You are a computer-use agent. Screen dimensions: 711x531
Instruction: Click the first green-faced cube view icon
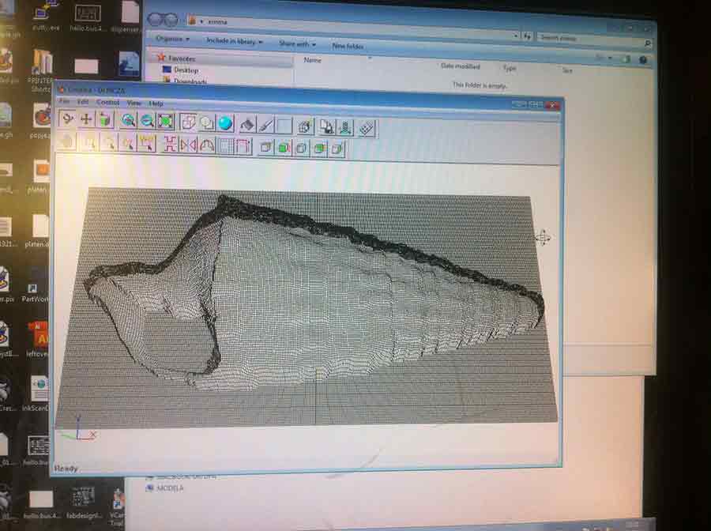tap(284, 148)
